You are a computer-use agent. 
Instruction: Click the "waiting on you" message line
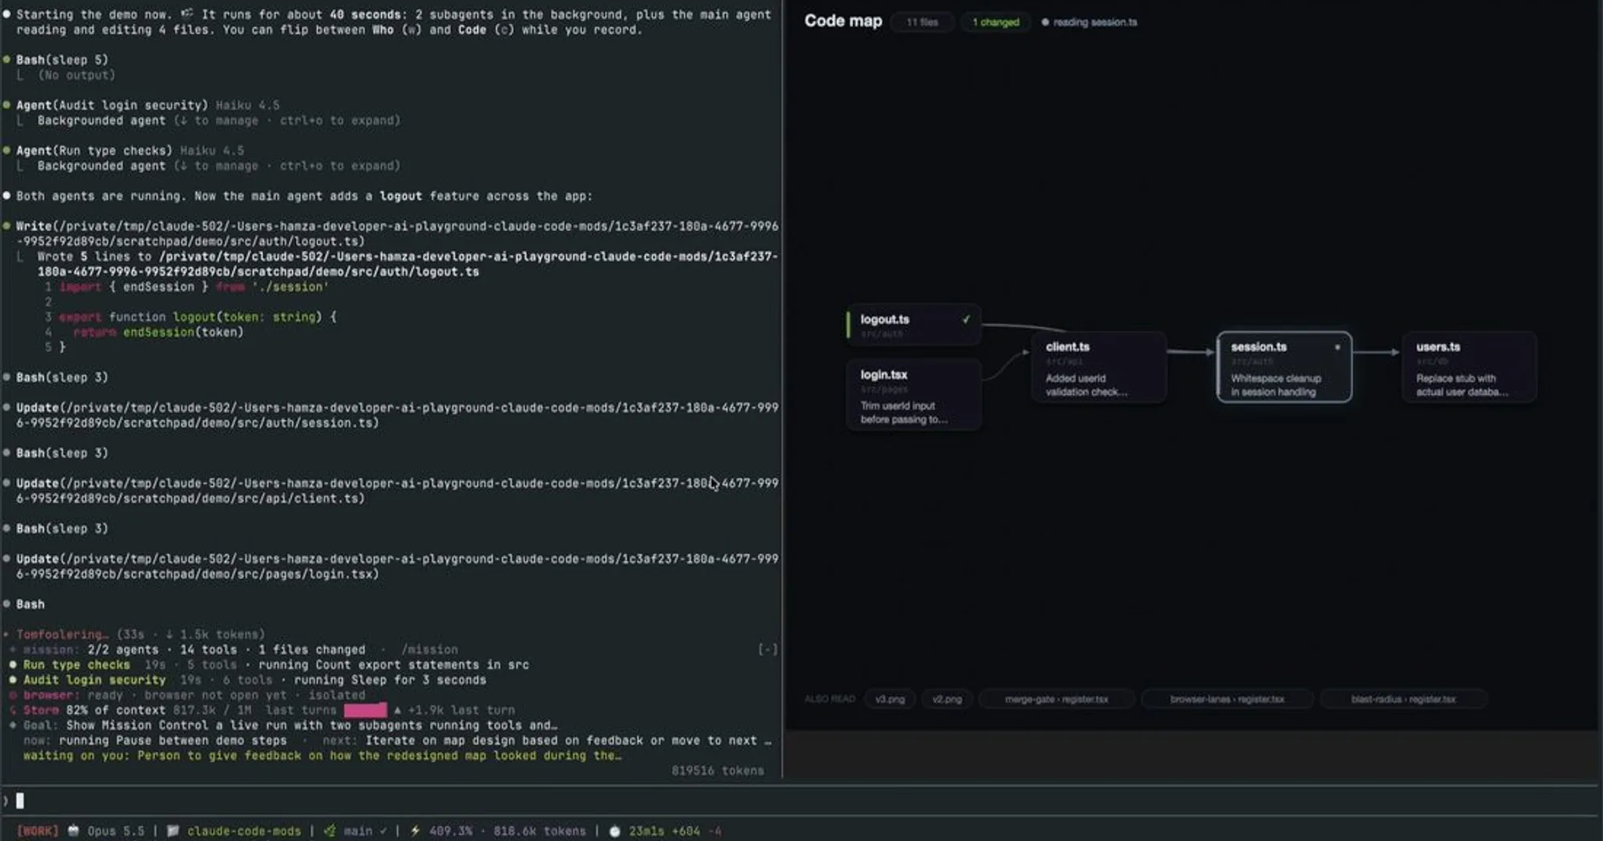pyautogui.click(x=322, y=755)
